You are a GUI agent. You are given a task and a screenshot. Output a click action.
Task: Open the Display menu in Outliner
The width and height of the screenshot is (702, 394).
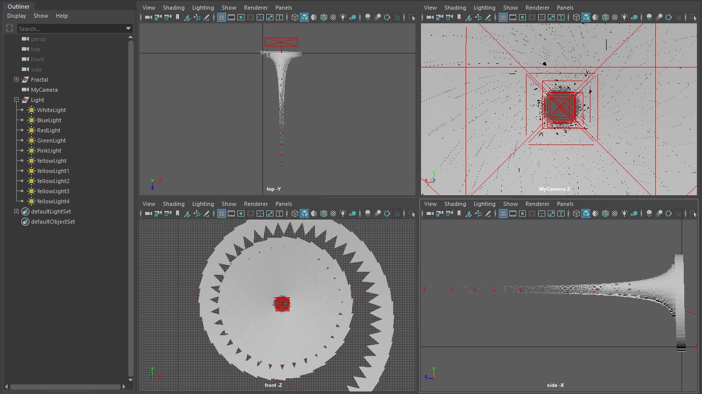(x=16, y=16)
